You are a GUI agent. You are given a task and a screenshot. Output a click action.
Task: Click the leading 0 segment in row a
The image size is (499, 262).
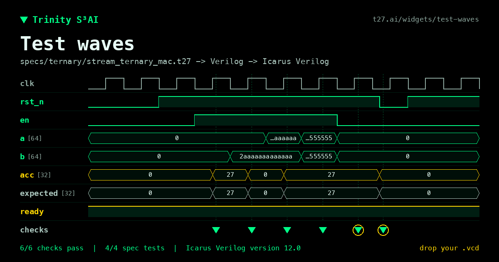tap(177, 138)
